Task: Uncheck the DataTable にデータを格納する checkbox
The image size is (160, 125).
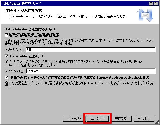Action: click(6, 35)
